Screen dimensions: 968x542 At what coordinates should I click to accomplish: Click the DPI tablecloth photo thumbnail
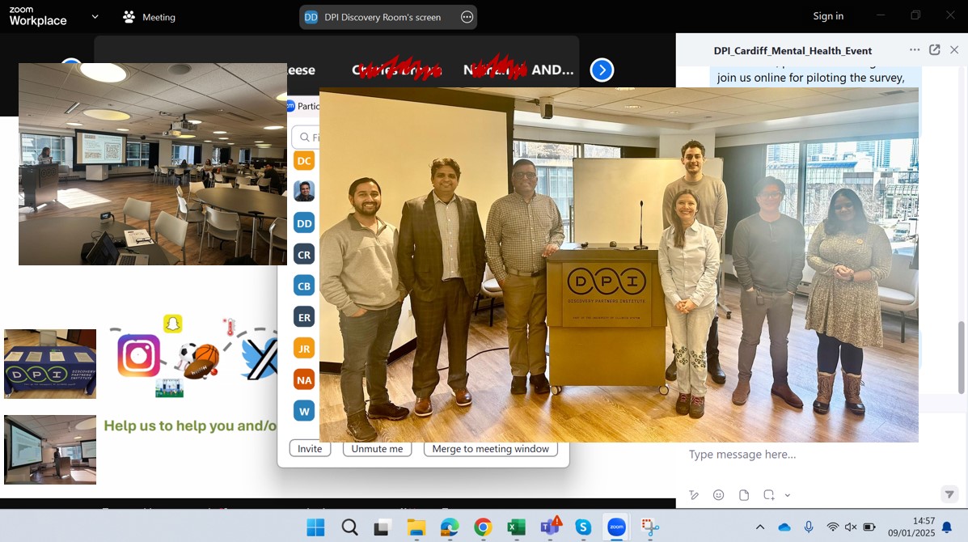[x=50, y=363]
